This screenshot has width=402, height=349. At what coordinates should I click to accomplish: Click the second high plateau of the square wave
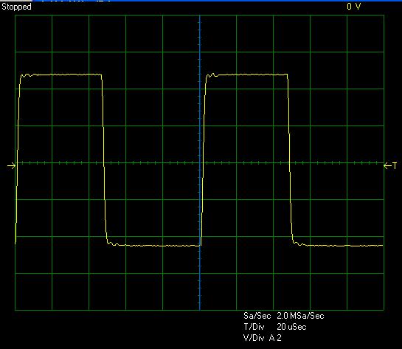pos(247,75)
